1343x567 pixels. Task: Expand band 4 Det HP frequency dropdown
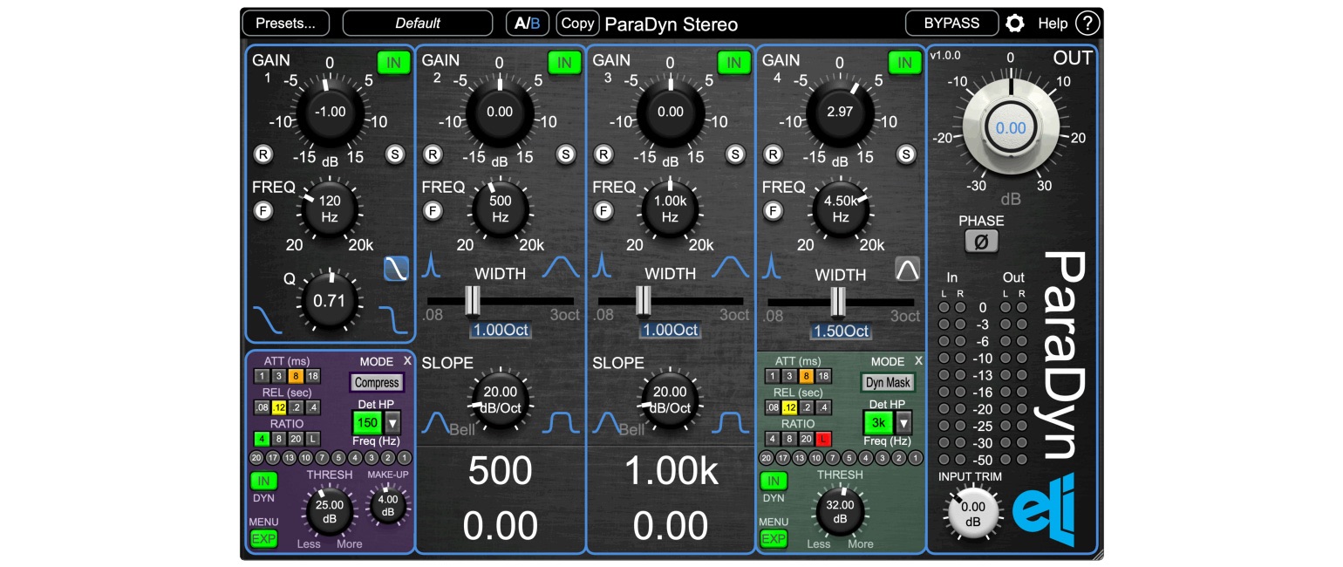point(903,423)
